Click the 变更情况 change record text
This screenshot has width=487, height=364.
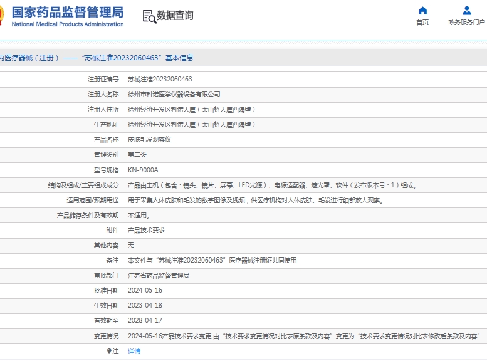click(304, 336)
